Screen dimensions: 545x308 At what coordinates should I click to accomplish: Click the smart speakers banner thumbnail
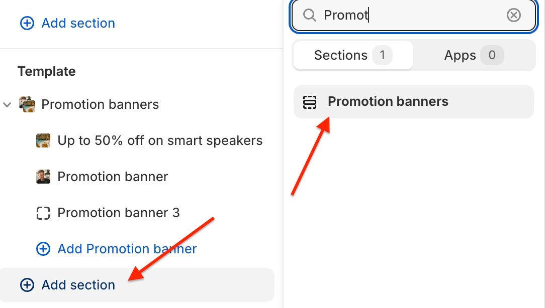point(43,140)
